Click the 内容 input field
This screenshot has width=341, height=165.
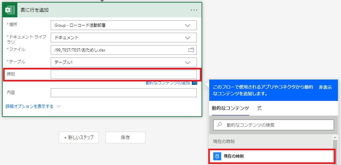124,93
